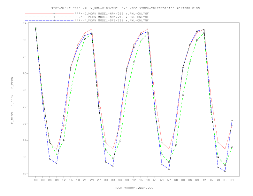253x196 pixels.
Task: Click the blue dashed legend line sample
Action: [50, 20]
